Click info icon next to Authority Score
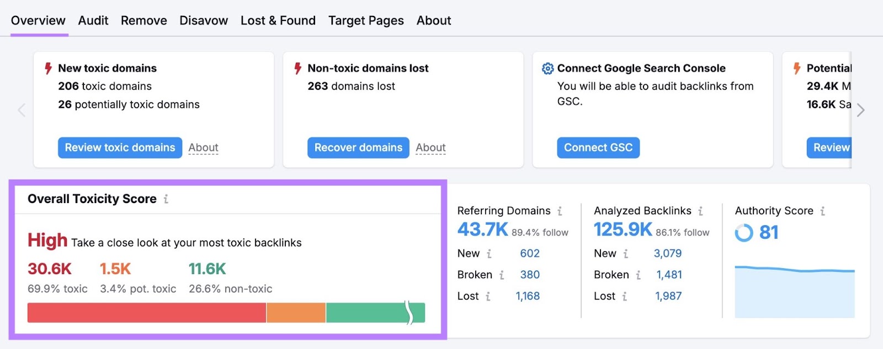 point(822,211)
